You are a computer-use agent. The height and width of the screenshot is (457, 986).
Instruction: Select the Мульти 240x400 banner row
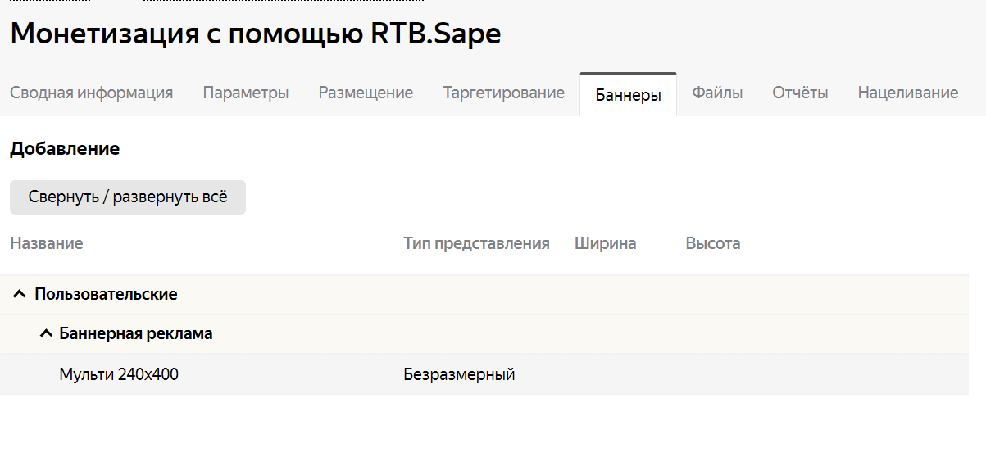pos(484,375)
